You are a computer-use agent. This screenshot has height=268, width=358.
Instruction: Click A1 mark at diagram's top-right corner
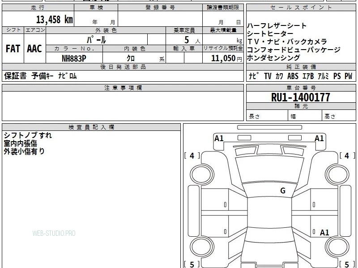click(319, 138)
